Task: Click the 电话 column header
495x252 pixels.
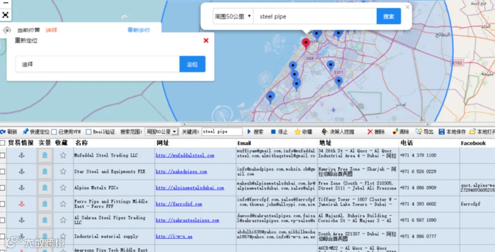Action: pyautogui.click(x=406, y=143)
